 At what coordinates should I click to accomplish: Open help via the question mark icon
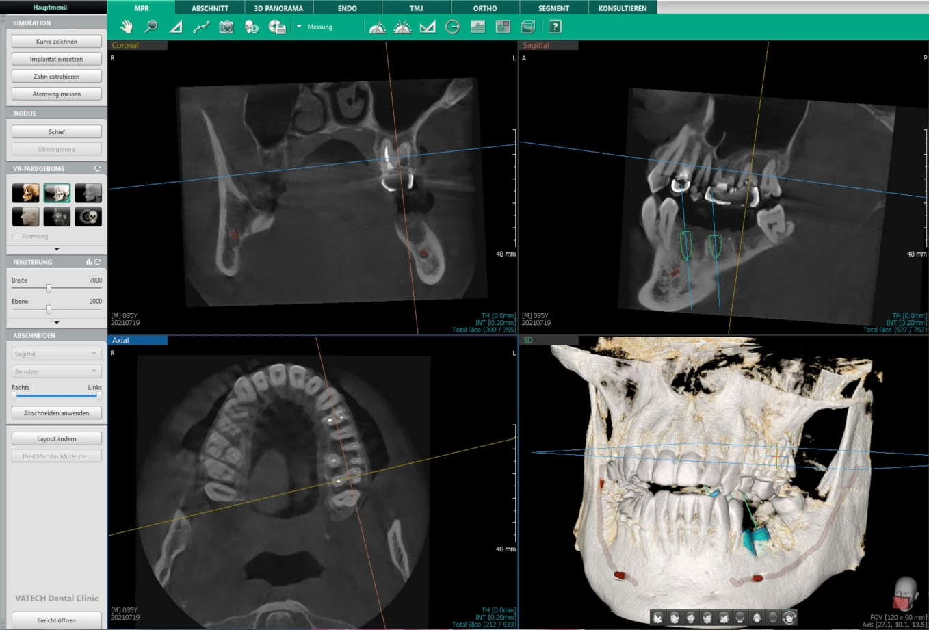tap(555, 27)
